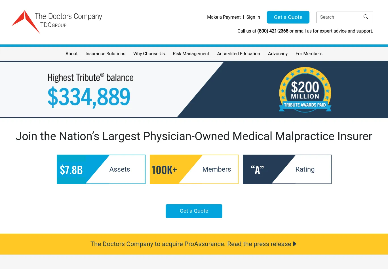Screen dimensions: 388x269
Task: Open the Advocacy menu
Action: pos(278,54)
